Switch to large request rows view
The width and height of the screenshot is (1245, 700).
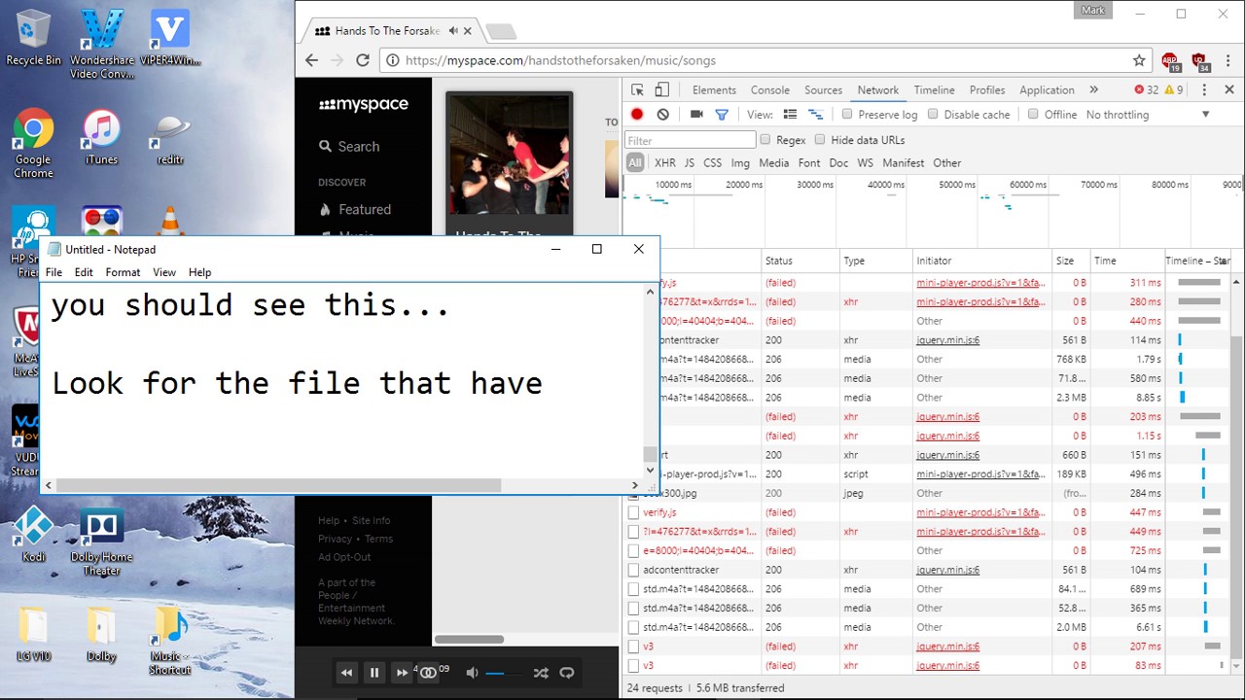[x=790, y=115]
